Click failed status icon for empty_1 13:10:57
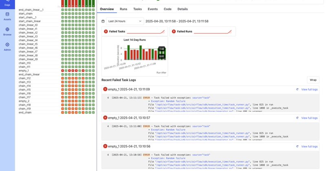 [x=105, y=118]
